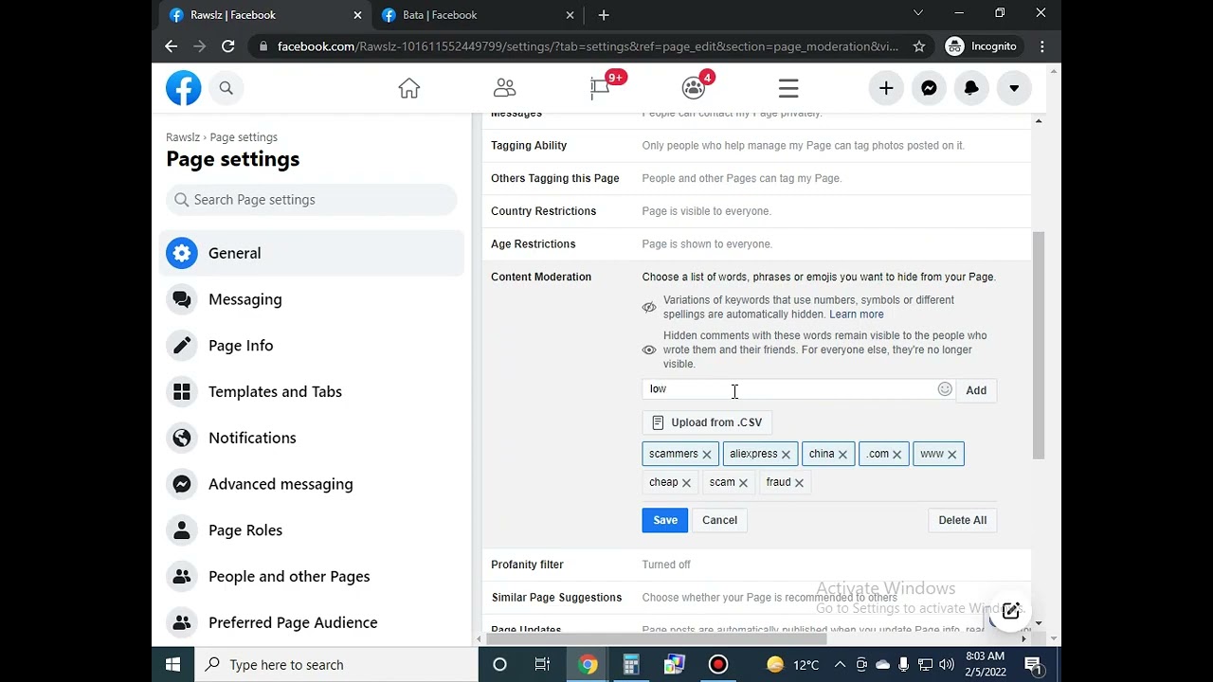Open the Windows Start menu
1213x682 pixels.
coord(172,665)
